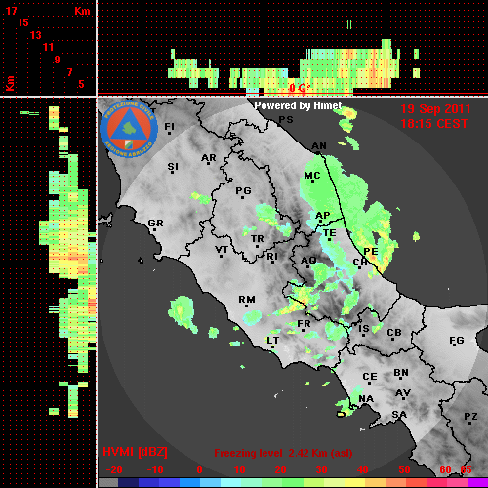
Task: Pick the magenta swatch at the scale end
Action: click(477, 482)
